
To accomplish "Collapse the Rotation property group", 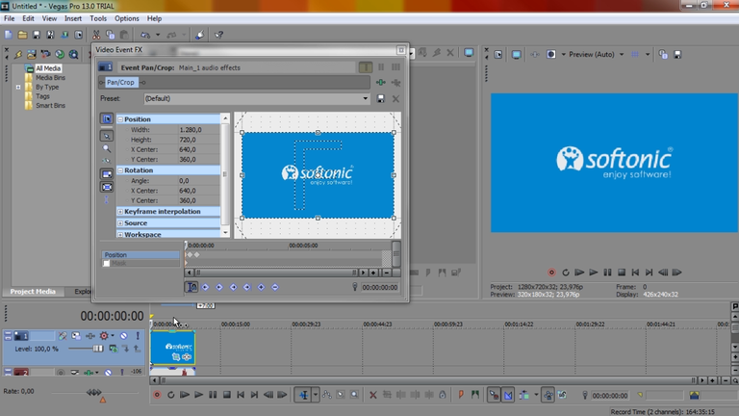I will coord(120,170).
